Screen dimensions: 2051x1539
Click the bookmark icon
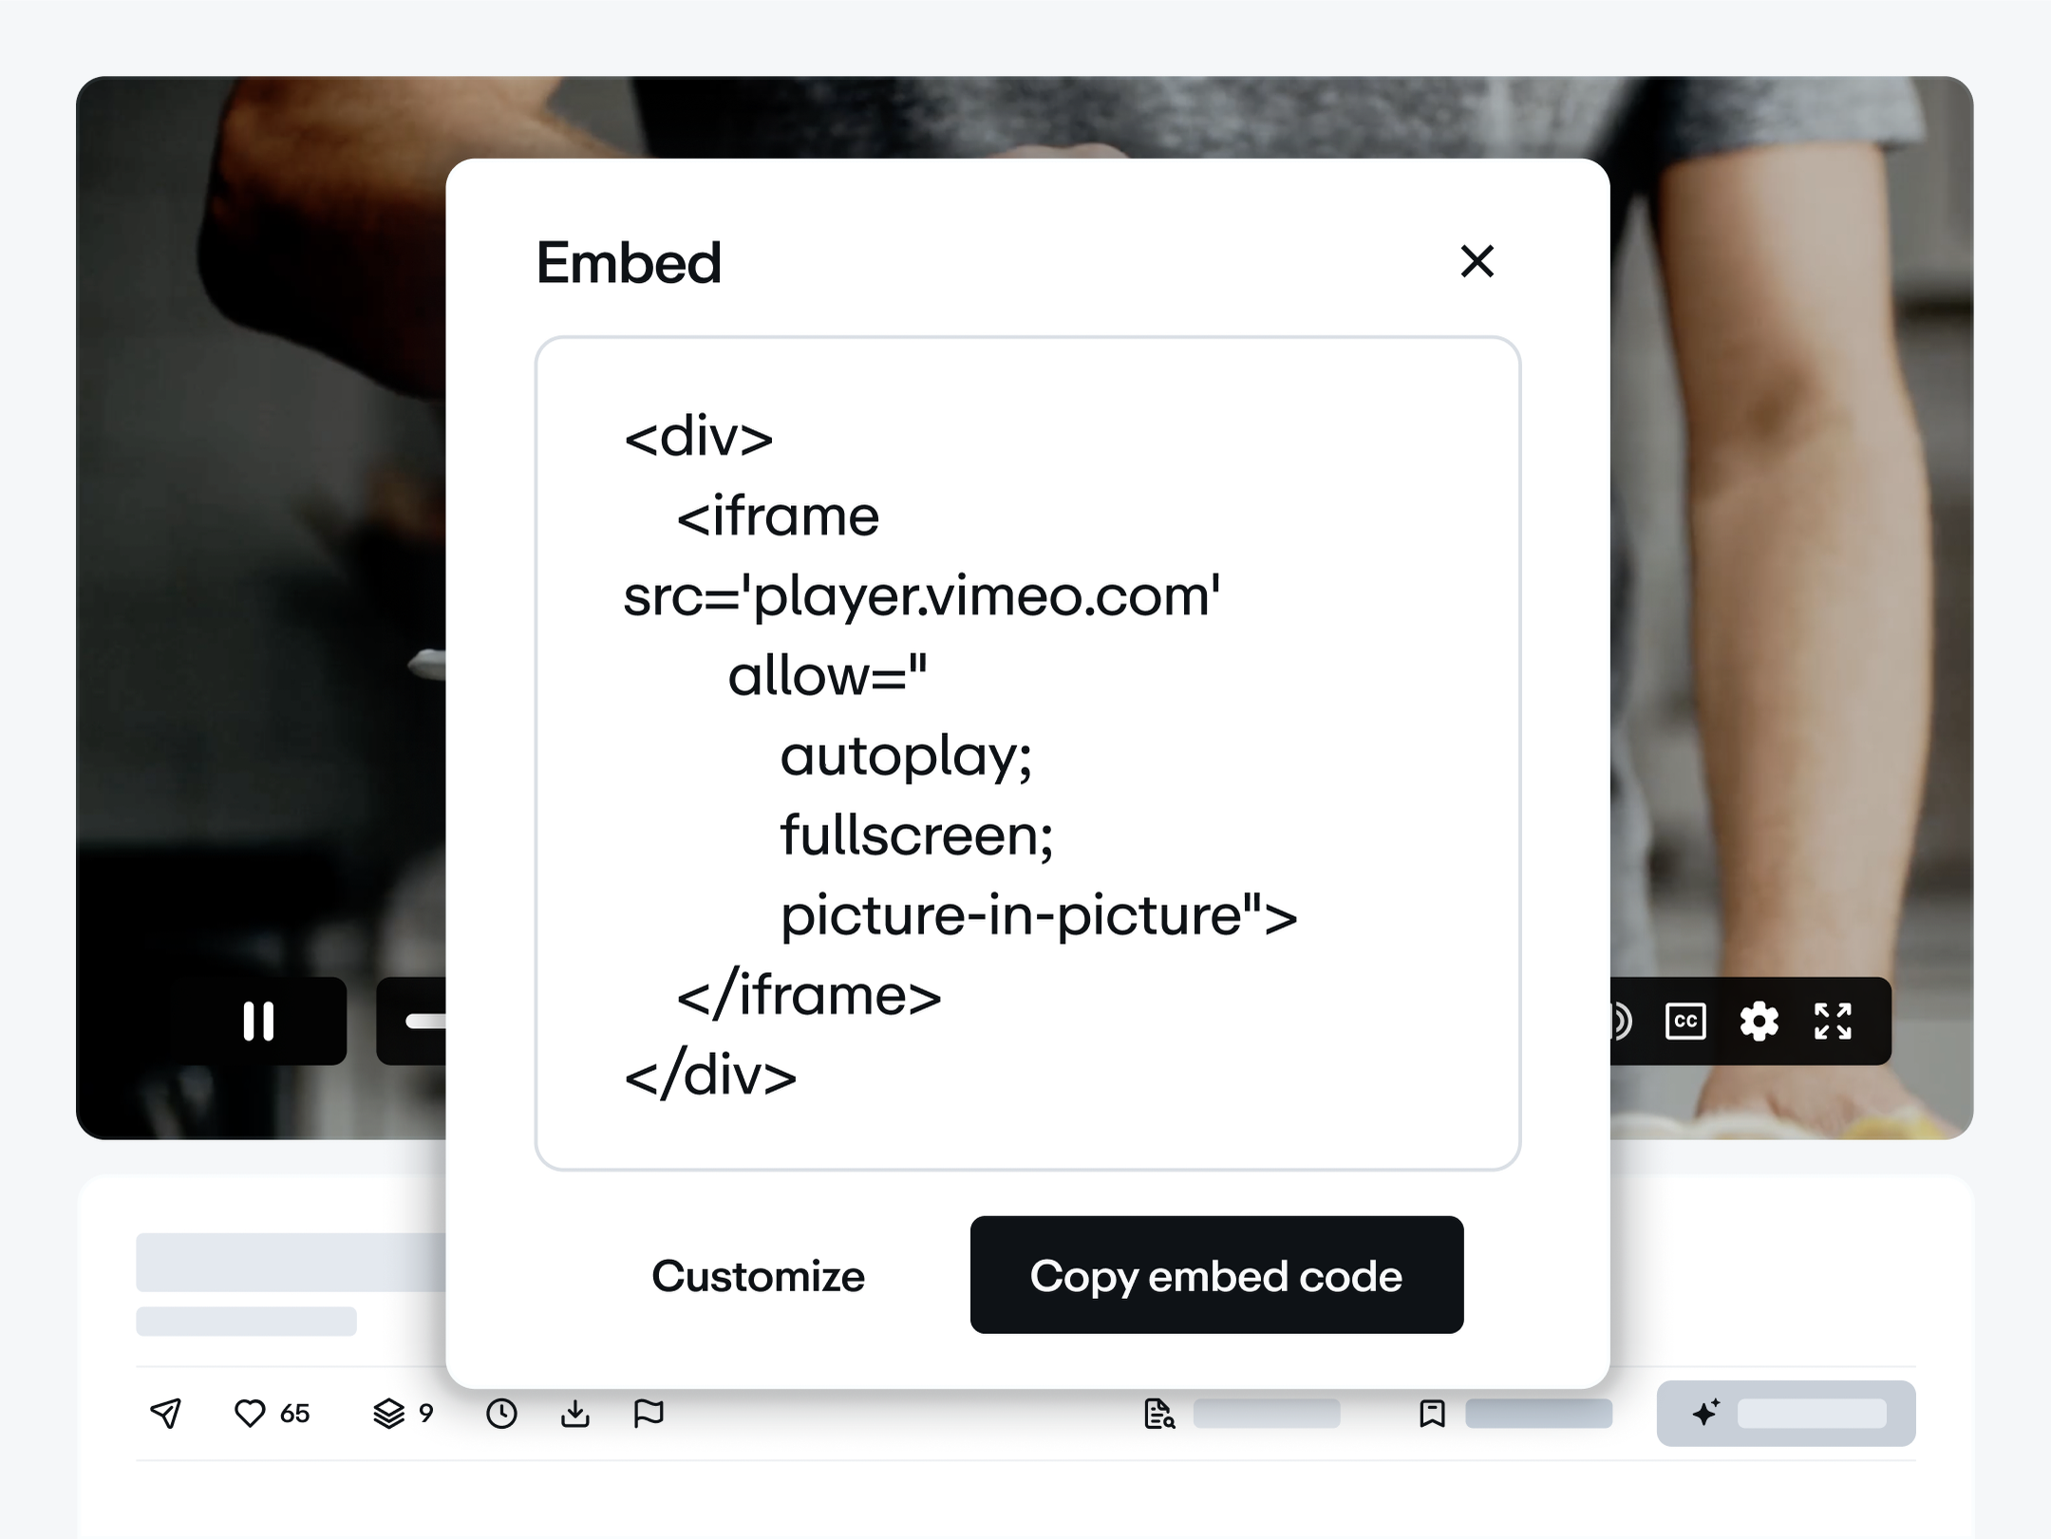tap(1432, 1414)
